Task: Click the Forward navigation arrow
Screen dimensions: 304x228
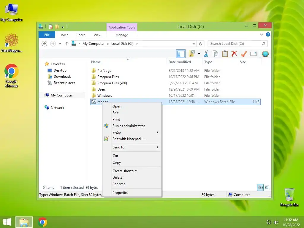Action: click(x=53, y=44)
